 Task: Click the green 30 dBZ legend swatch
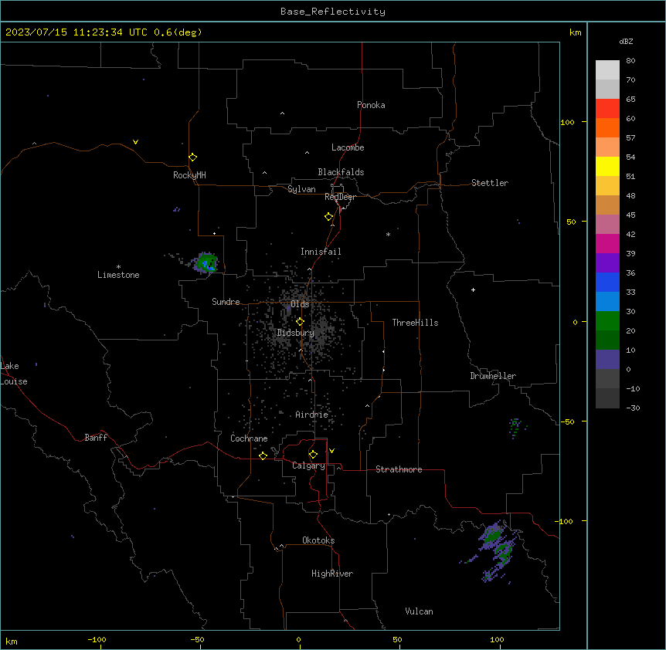tap(607, 321)
